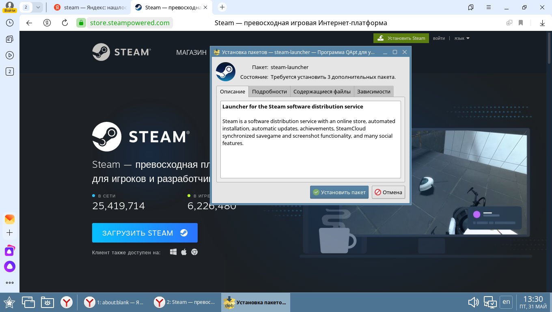Open the purple camera-style sidebar app icon

tap(10, 251)
